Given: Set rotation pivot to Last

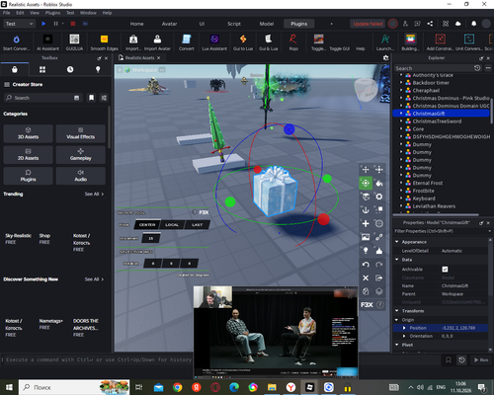Looking at the screenshot, I should pos(198,225).
